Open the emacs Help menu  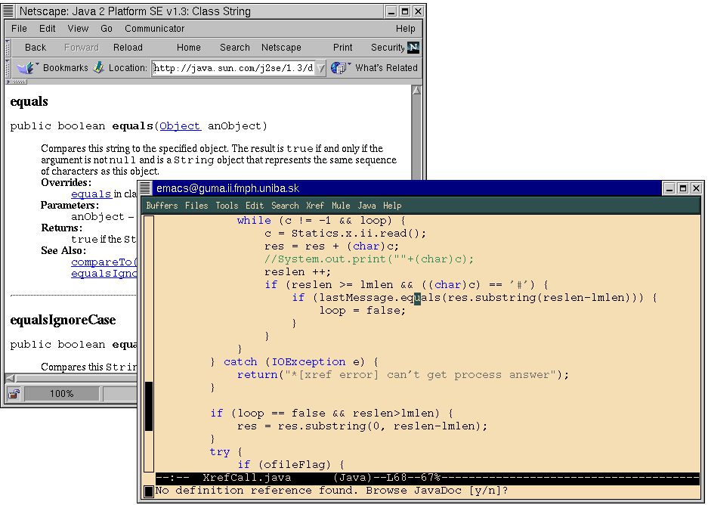(392, 206)
